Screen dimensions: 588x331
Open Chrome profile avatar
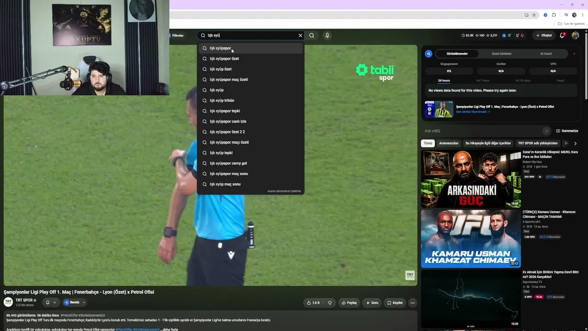(x=574, y=15)
